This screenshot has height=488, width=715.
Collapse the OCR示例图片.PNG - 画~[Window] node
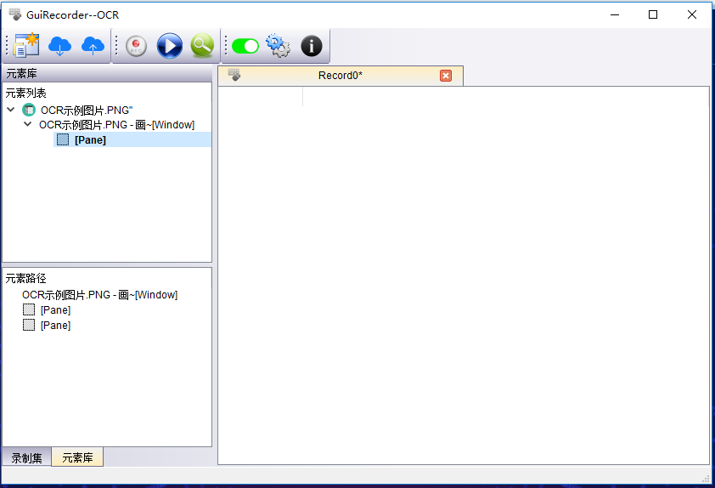tap(27, 124)
